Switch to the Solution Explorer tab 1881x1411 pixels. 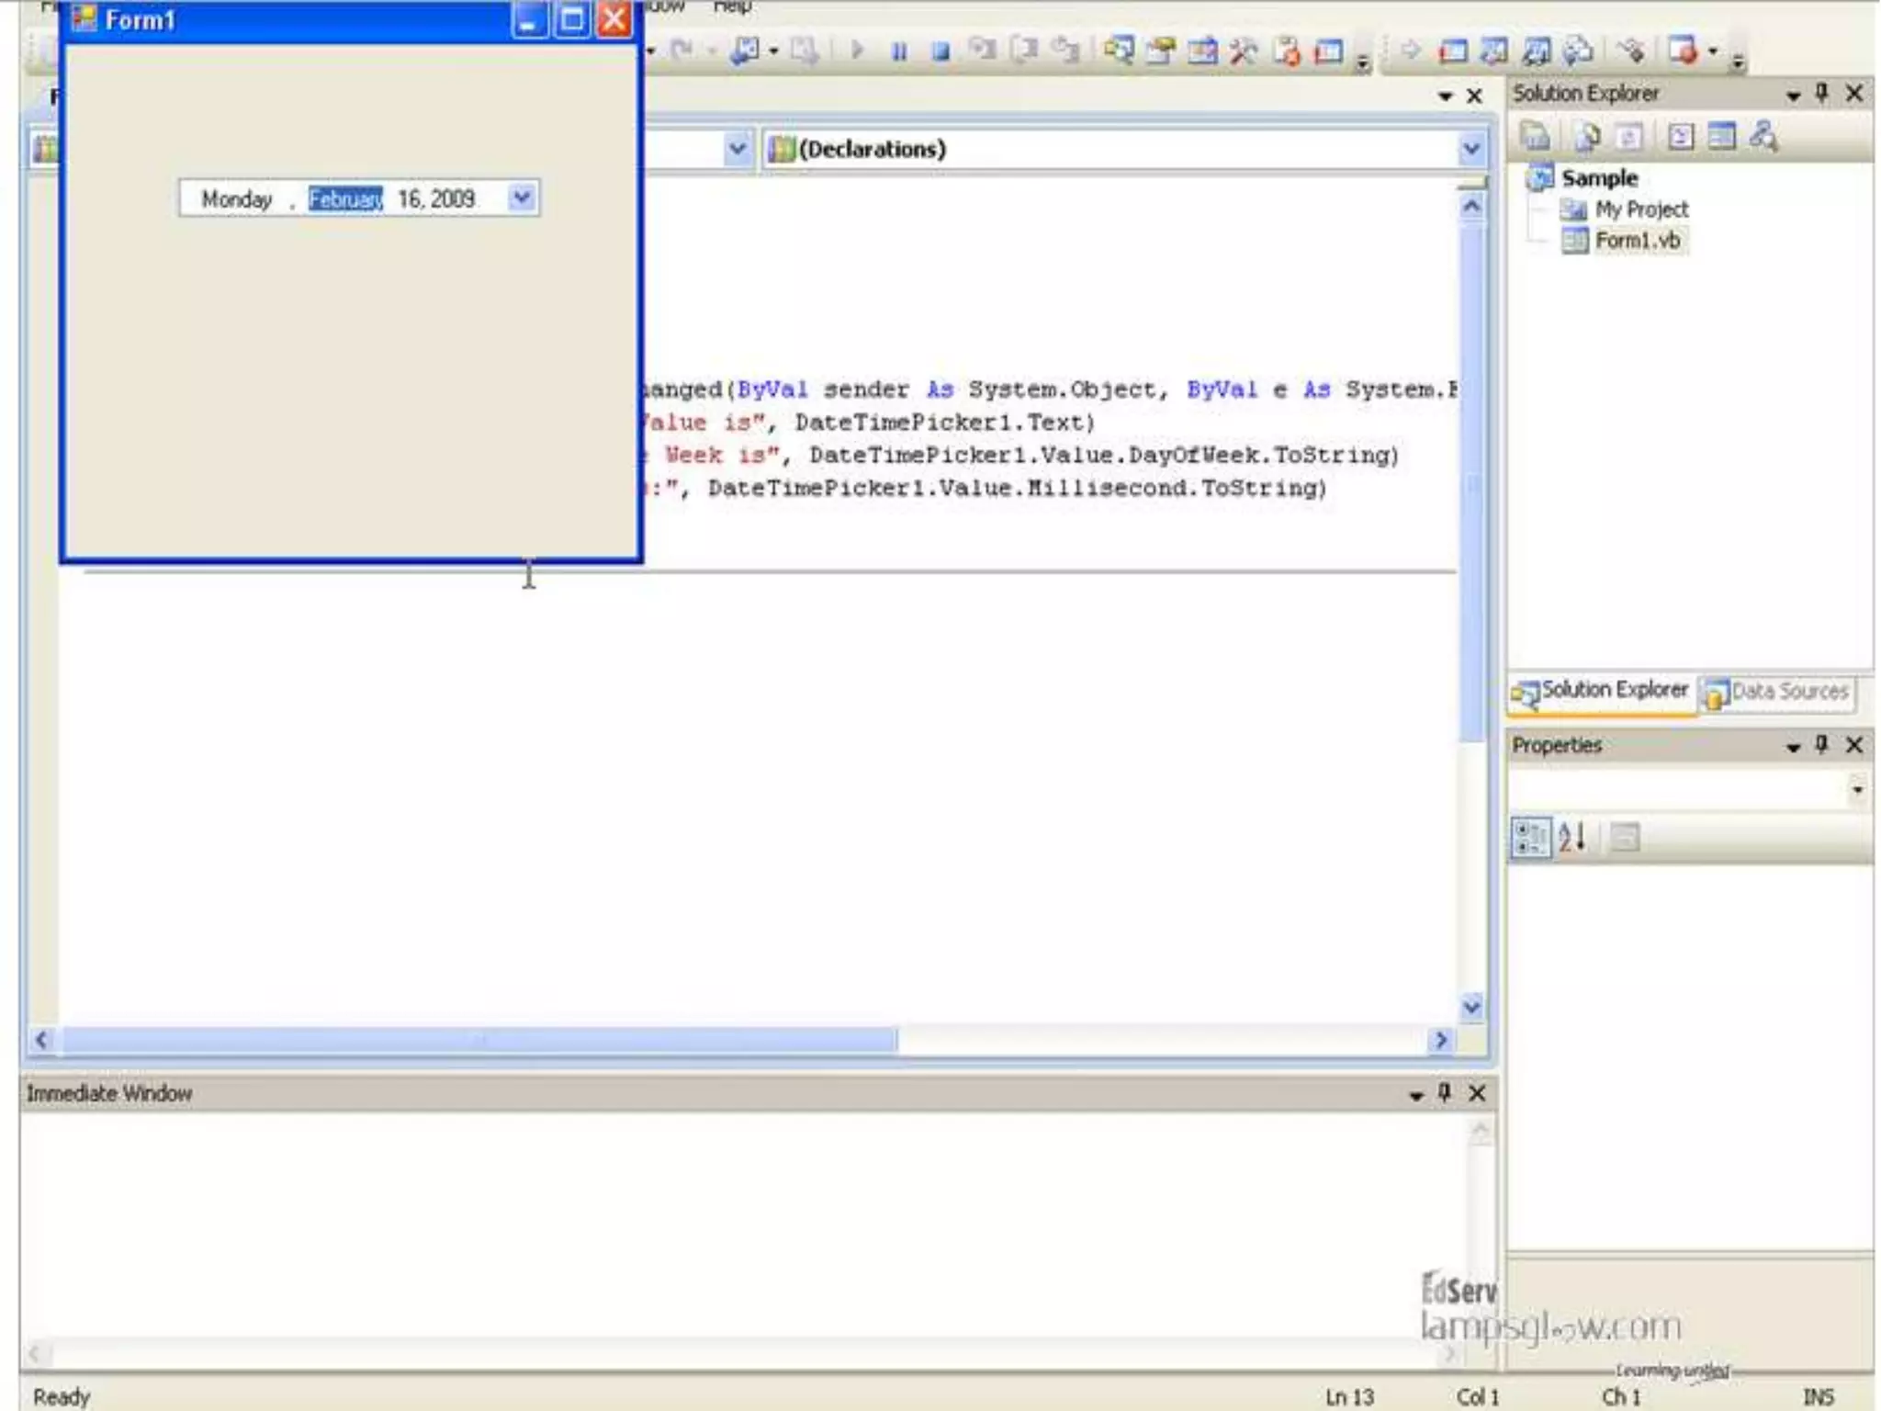1601,691
